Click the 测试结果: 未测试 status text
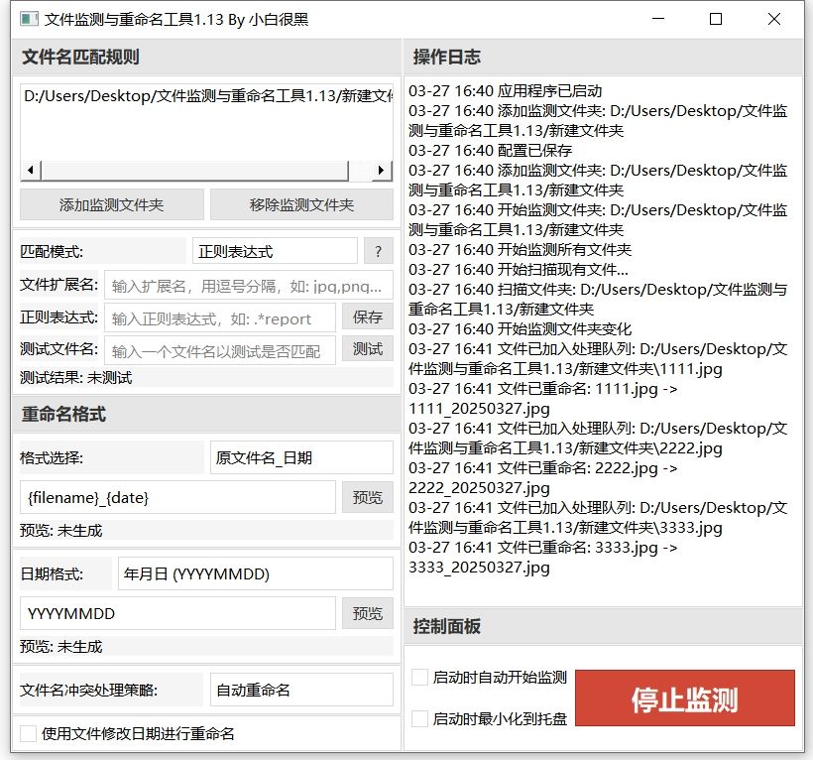The image size is (813, 760). (x=75, y=378)
